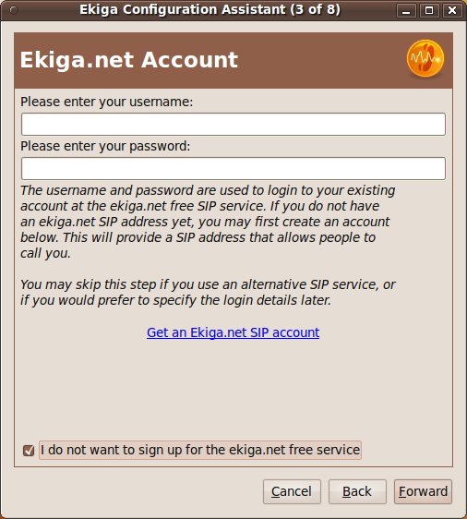The image size is (467, 519).
Task: Minimize the Configuration Assistant window
Action: [x=406, y=10]
